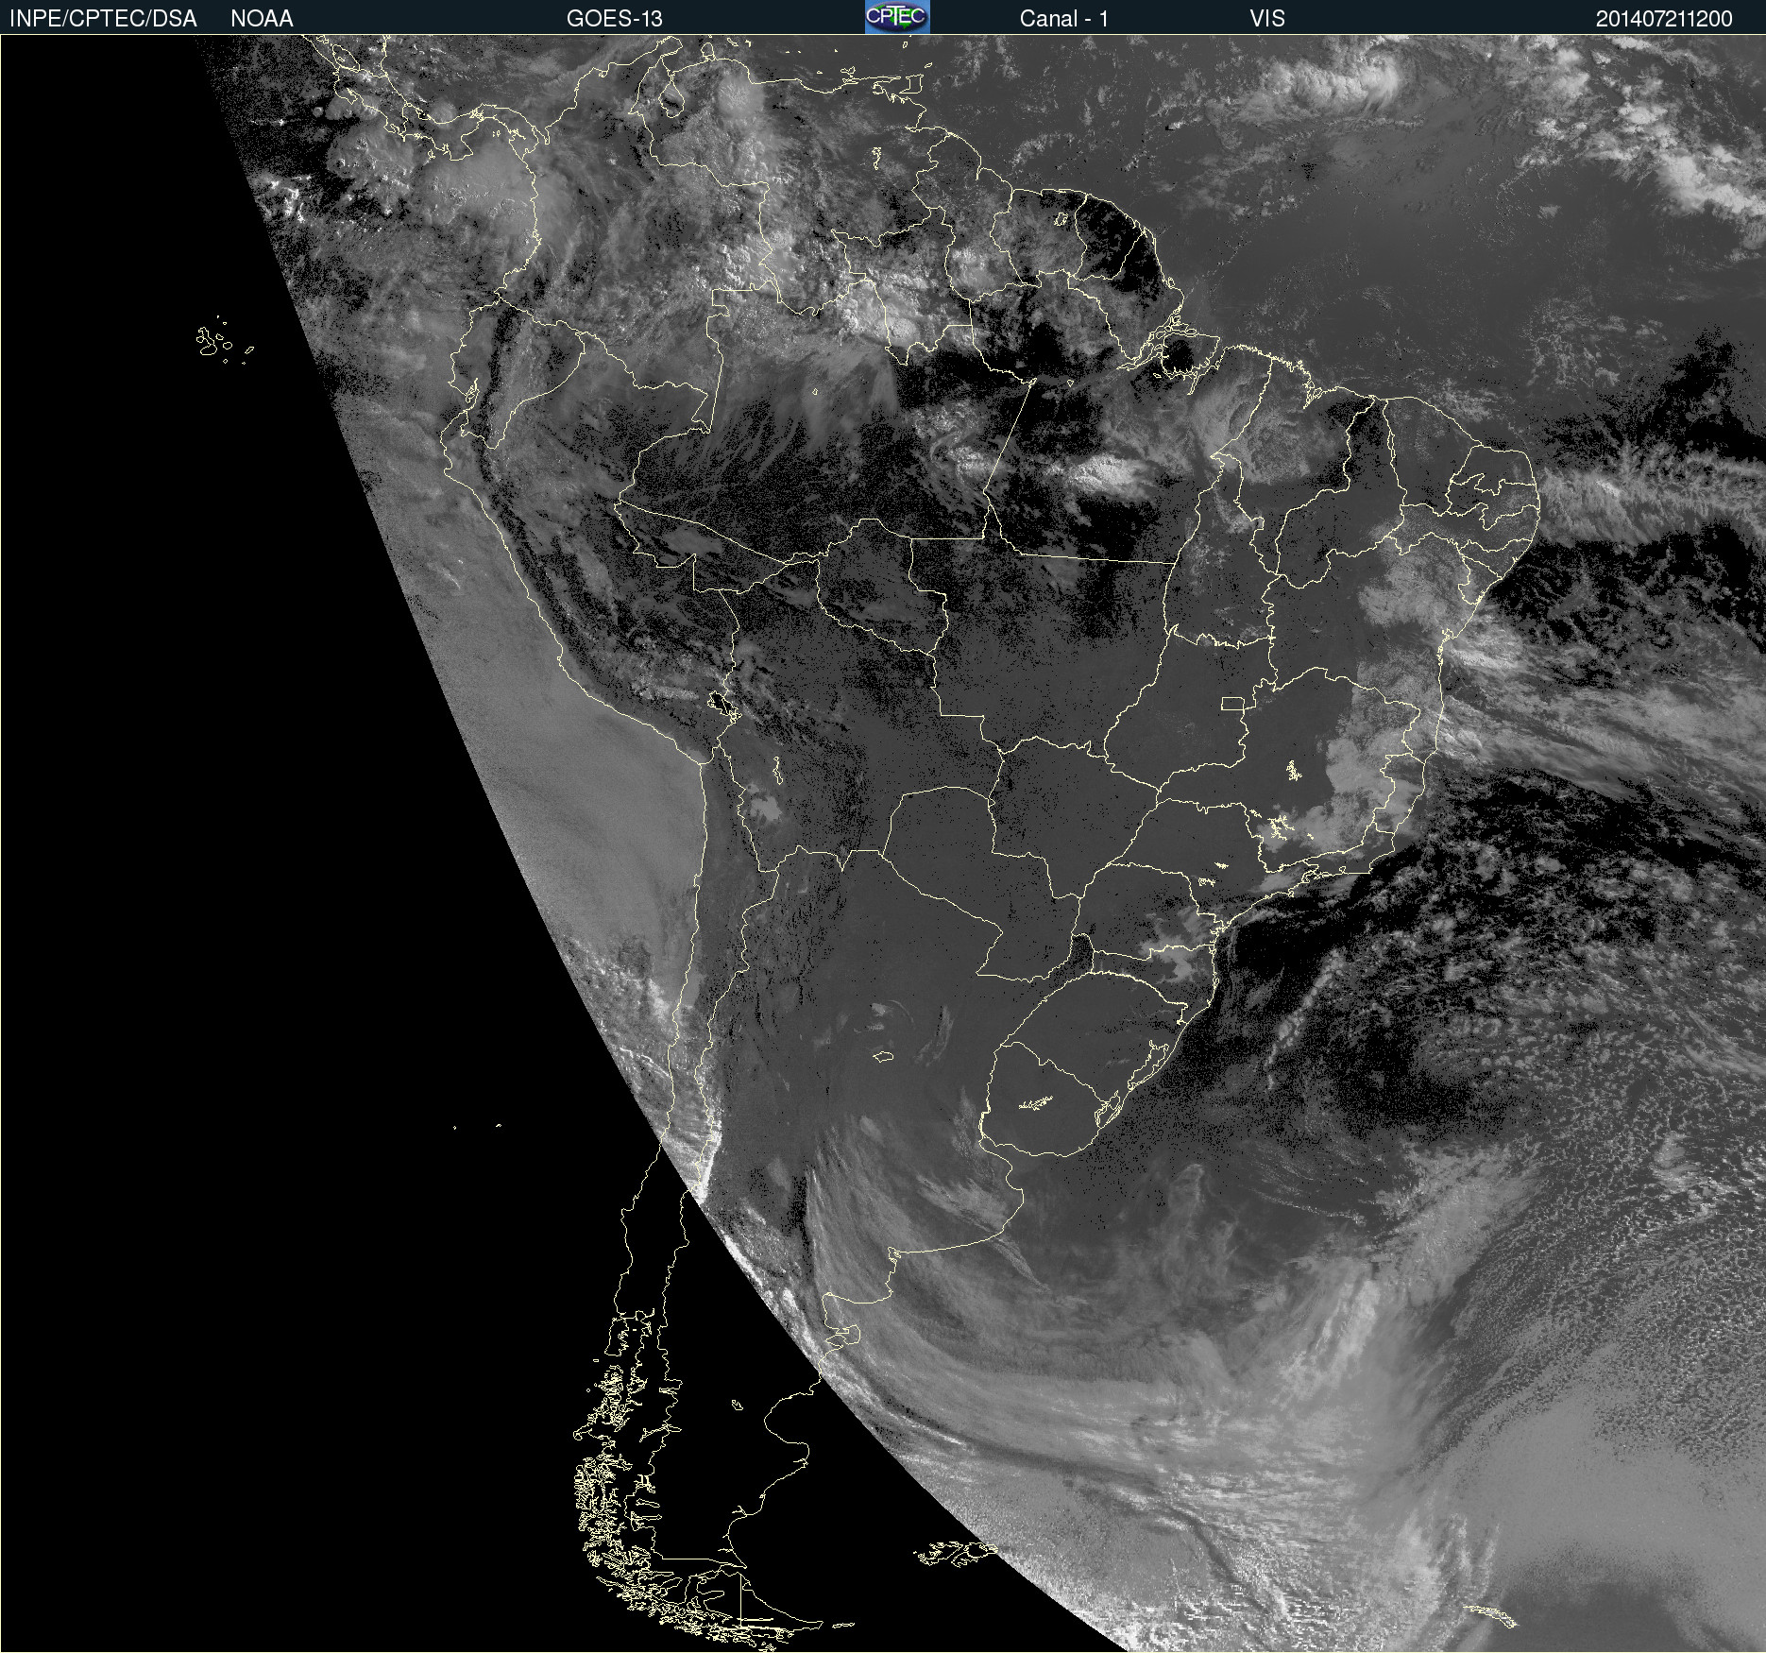Screen dimensions: 1766x1653
Task: Click the 201407211200 timestamp
Action: (1664, 19)
